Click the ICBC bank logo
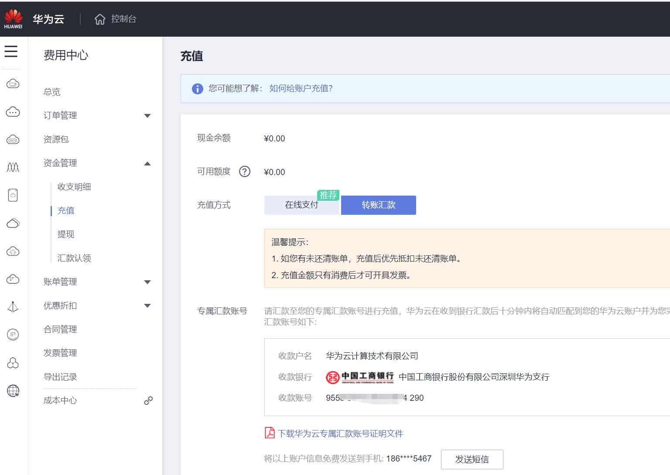 (x=360, y=377)
